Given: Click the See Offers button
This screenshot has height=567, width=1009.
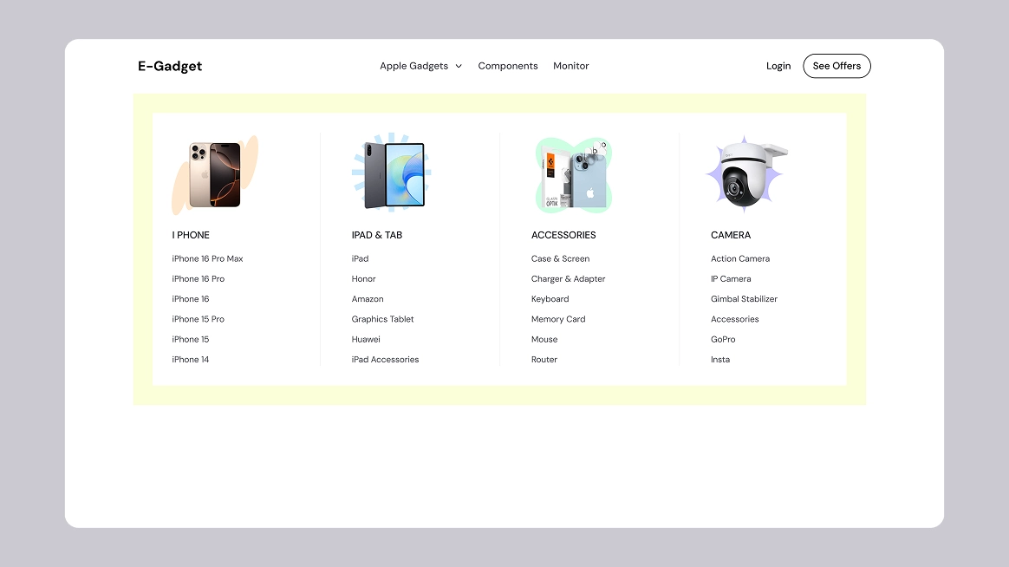Looking at the screenshot, I should [836, 66].
